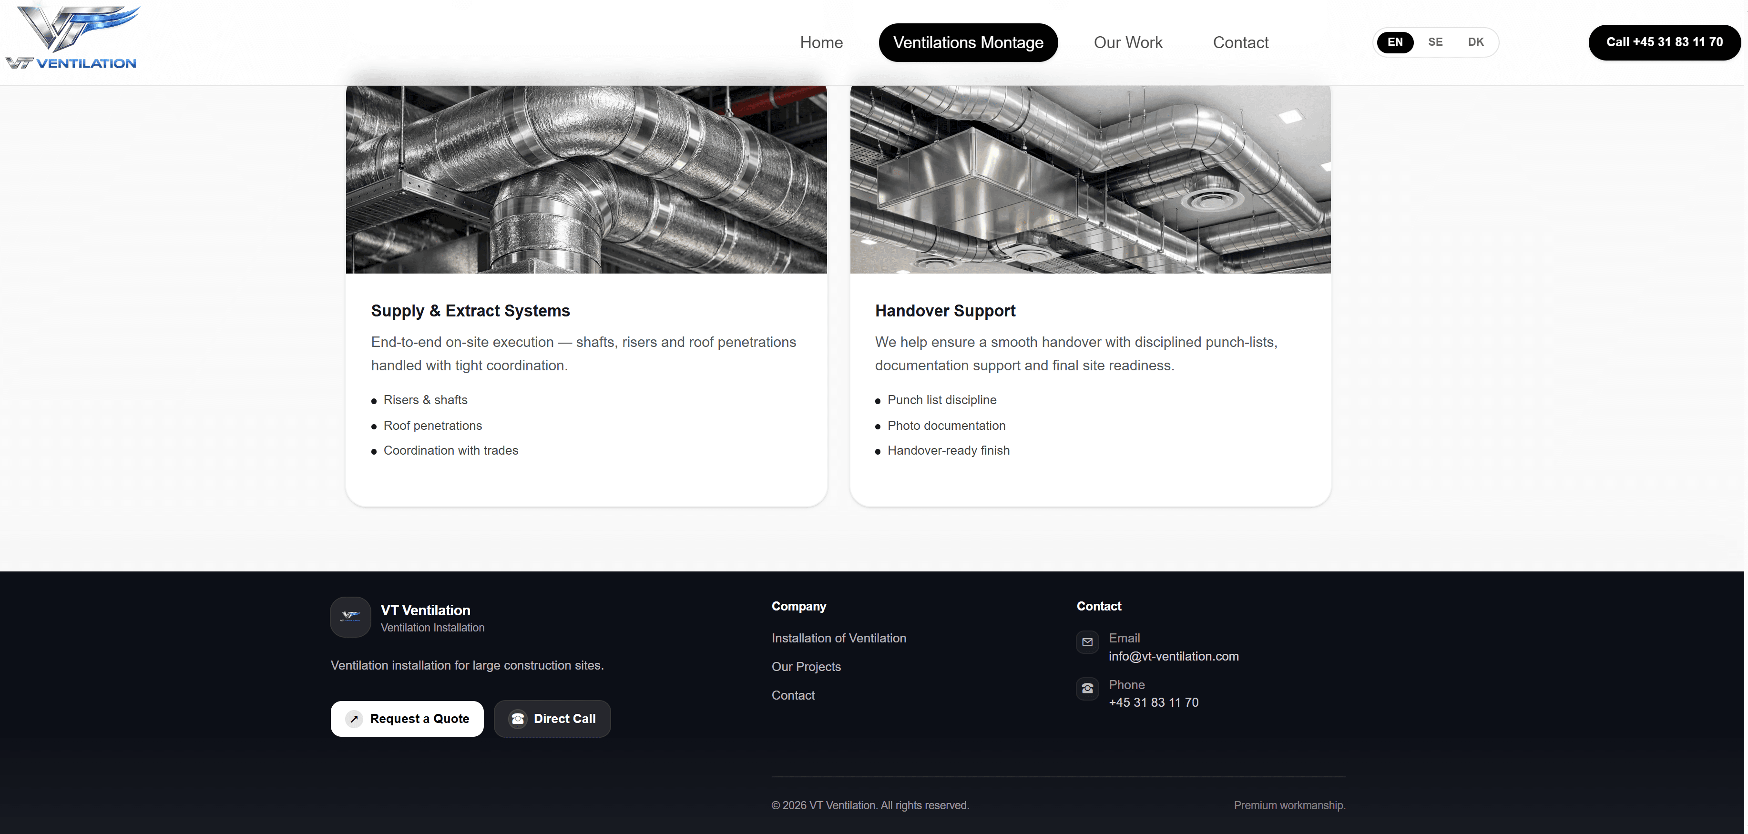Click the Company footer heading

click(798, 606)
